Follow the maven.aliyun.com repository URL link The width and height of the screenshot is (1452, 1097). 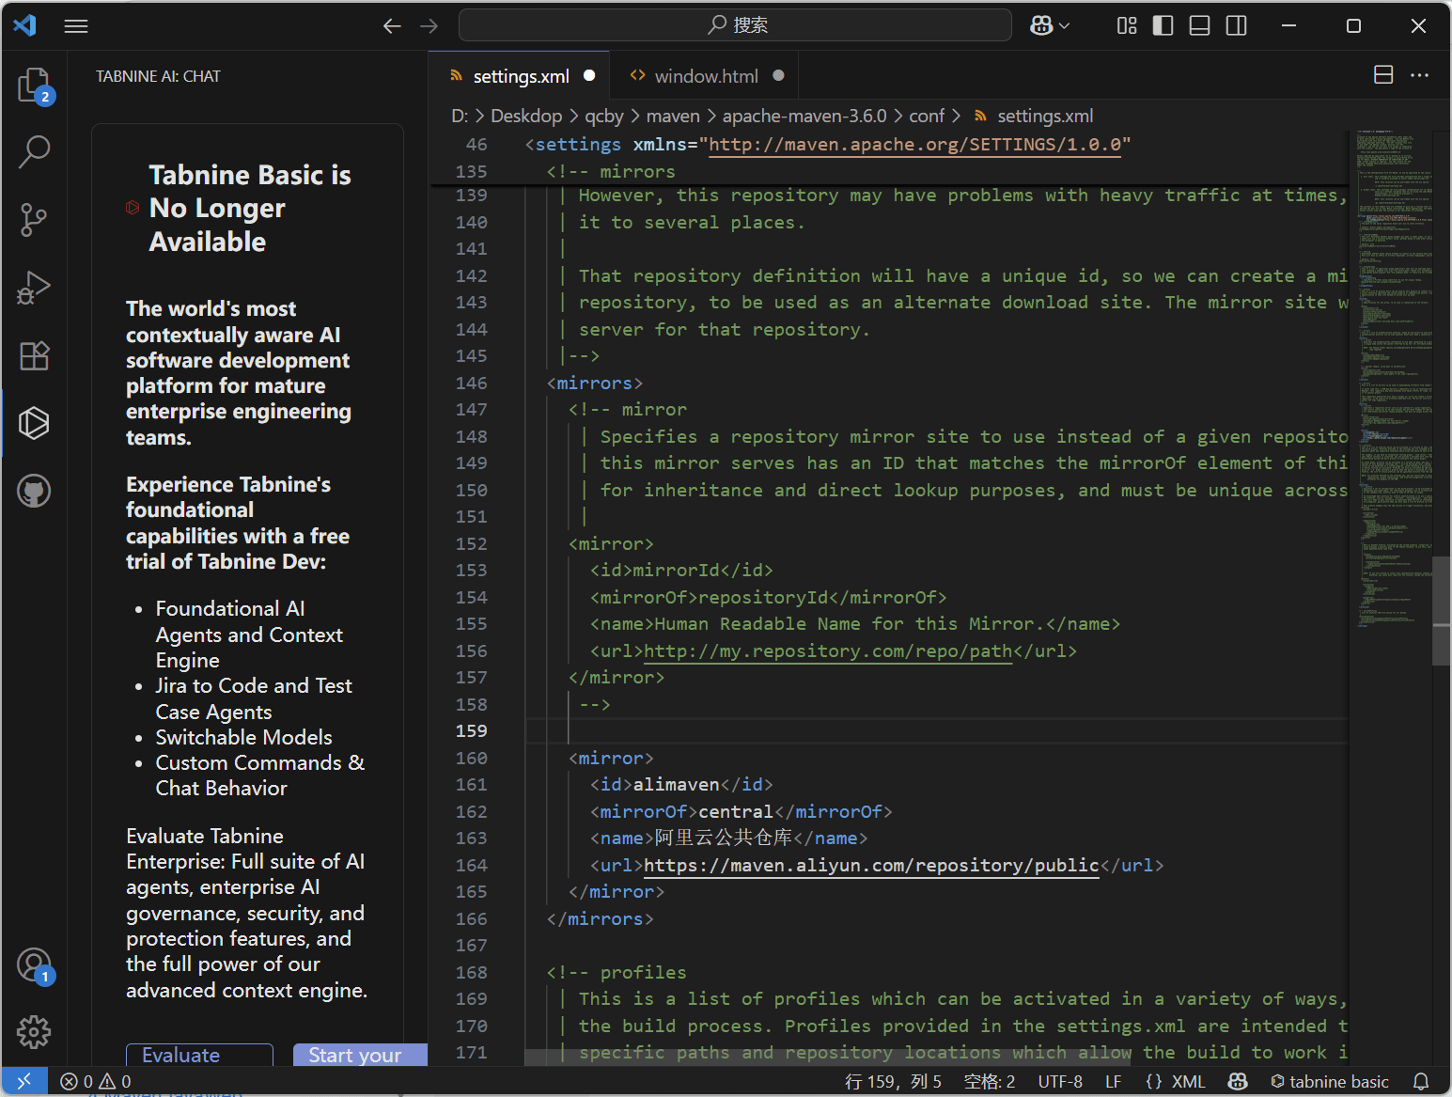870,865
